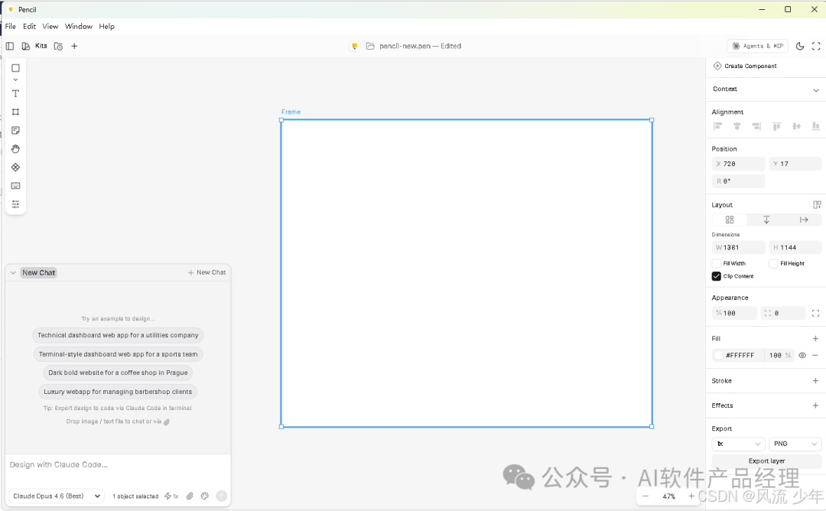Click the width W dimension field

click(738, 248)
